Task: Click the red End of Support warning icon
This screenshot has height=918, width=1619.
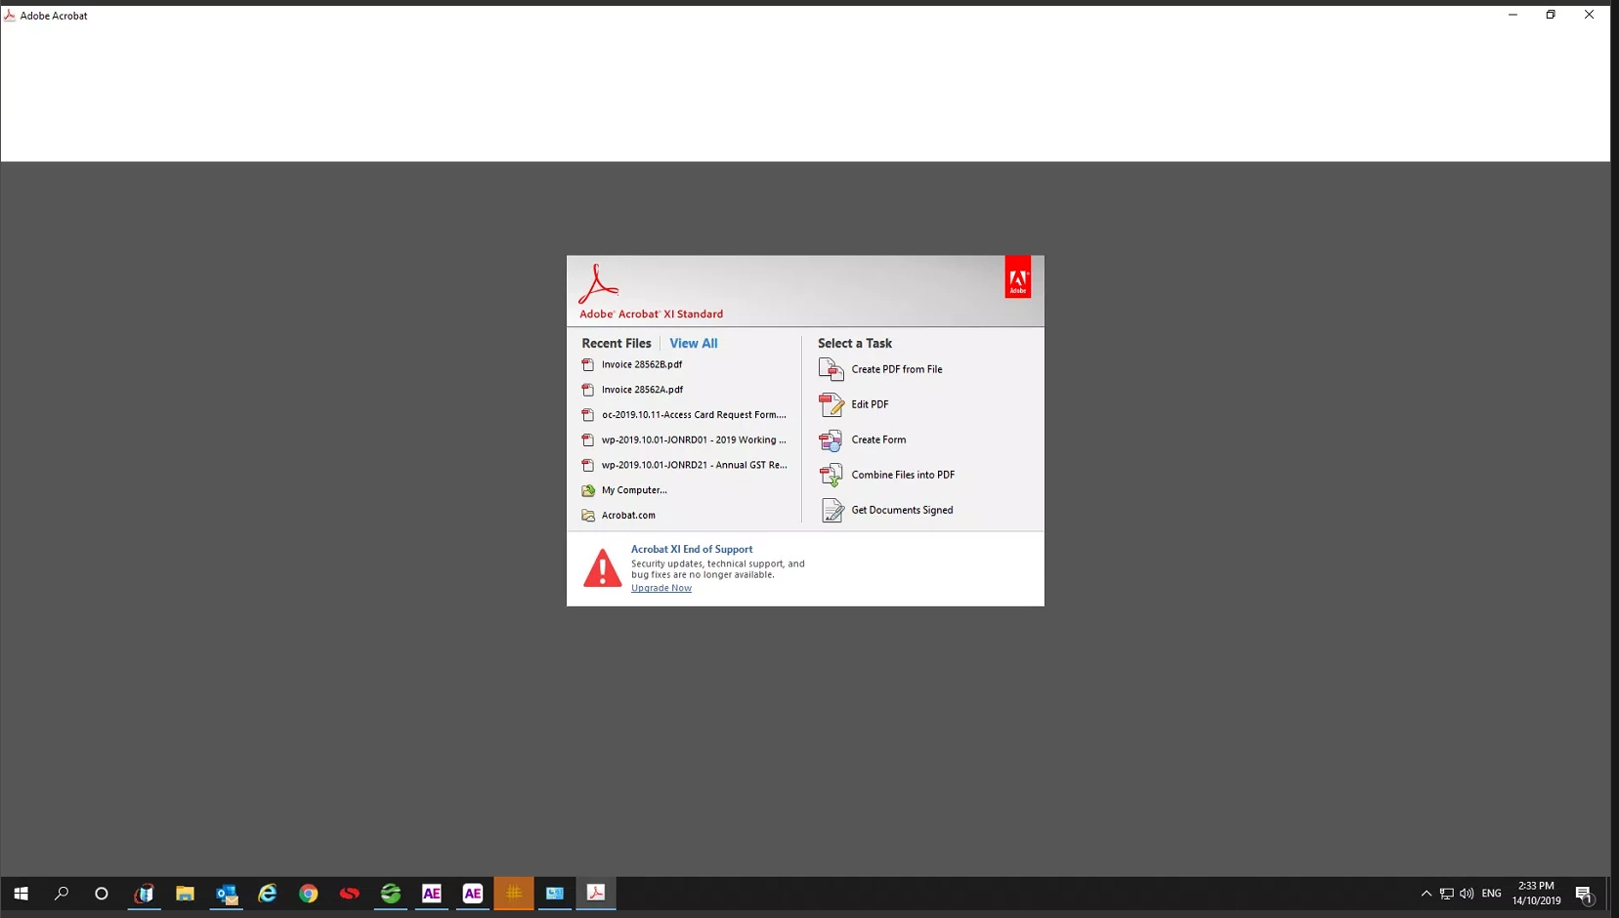Action: pyautogui.click(x=602, y=568)
